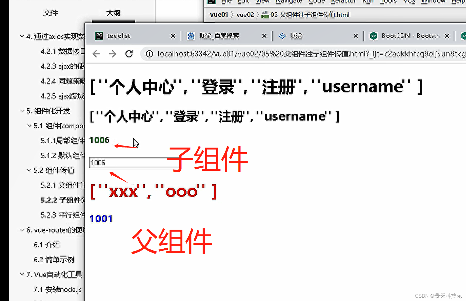Reload the localhost page

click(x=129, y=54)
